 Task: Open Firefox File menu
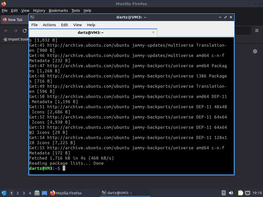tap(5, 11)
